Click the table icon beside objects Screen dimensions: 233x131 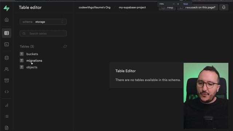22,67
